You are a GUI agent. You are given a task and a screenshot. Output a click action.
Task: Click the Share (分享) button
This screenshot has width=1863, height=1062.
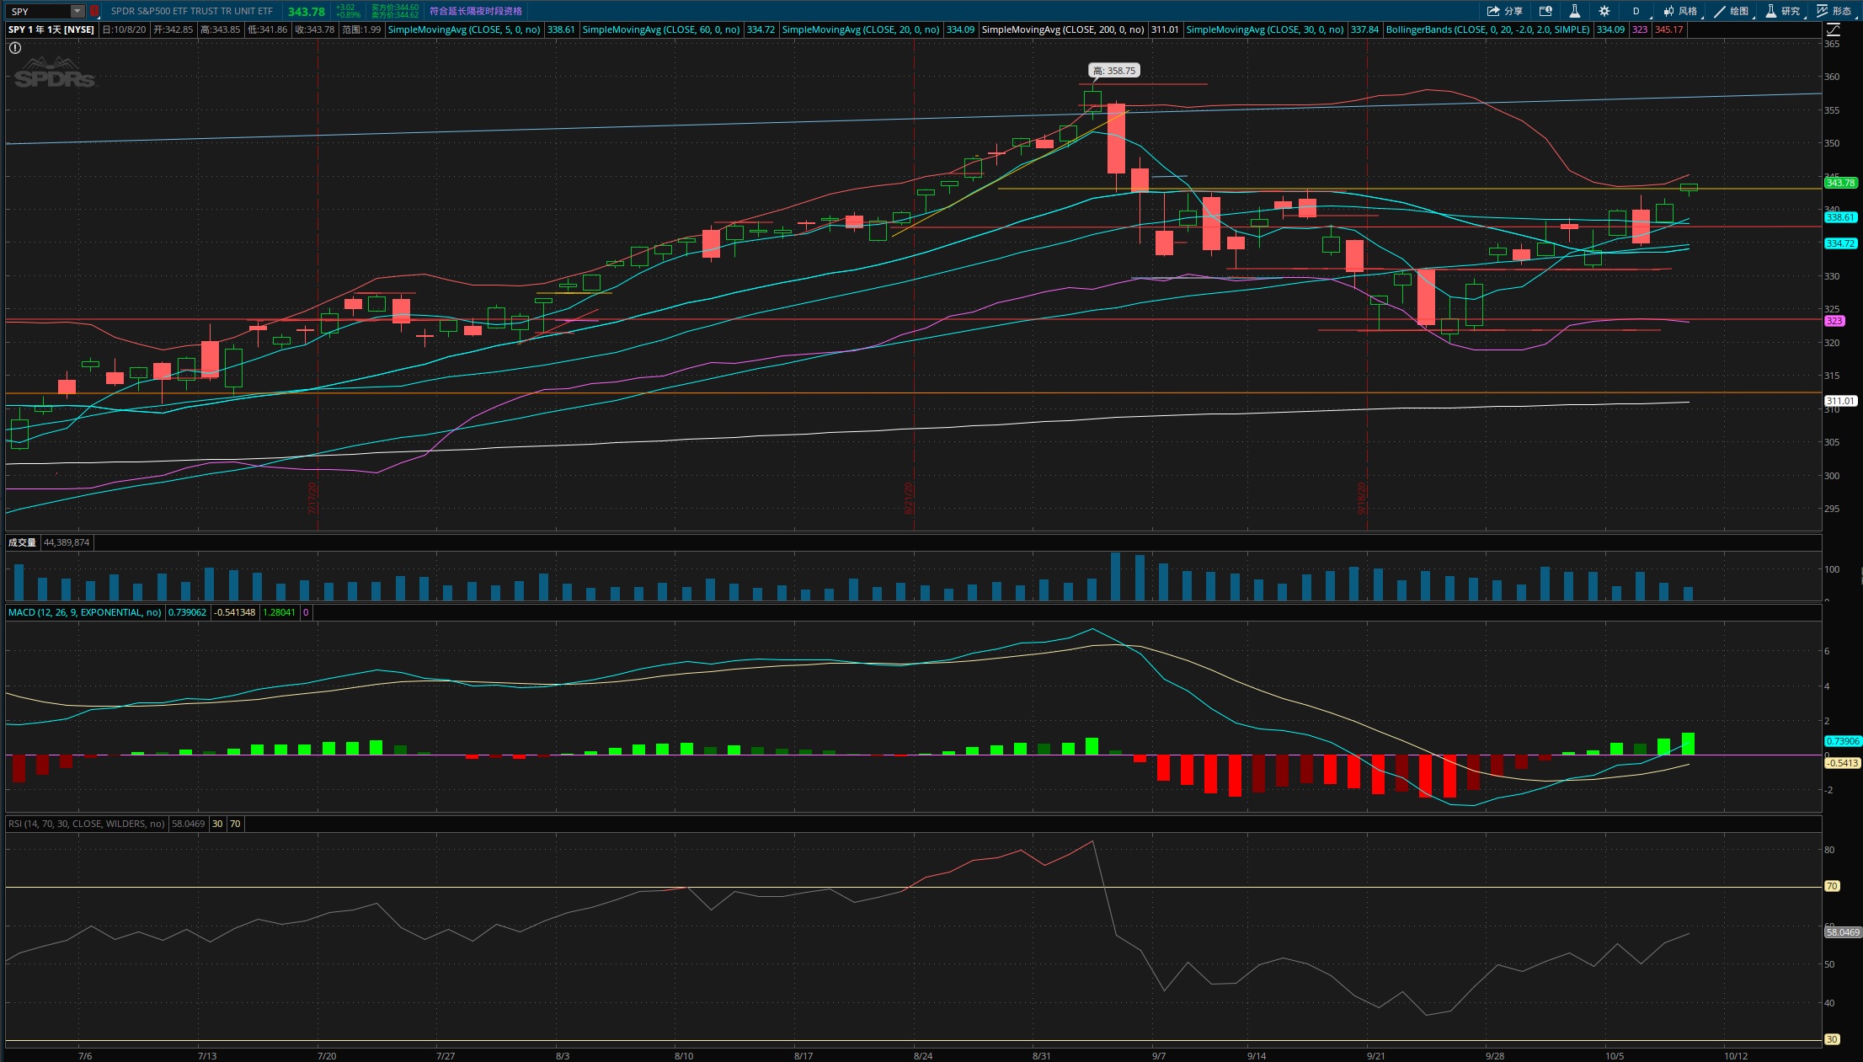click(x=1504, y=11)
